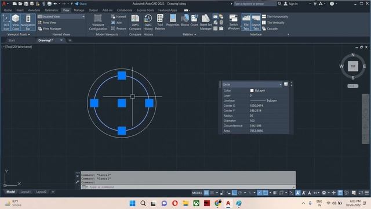Open the Sign In dropdown arrow
Image resolution: width=371 pixels, height=209 pixels.
click(310, 4)
